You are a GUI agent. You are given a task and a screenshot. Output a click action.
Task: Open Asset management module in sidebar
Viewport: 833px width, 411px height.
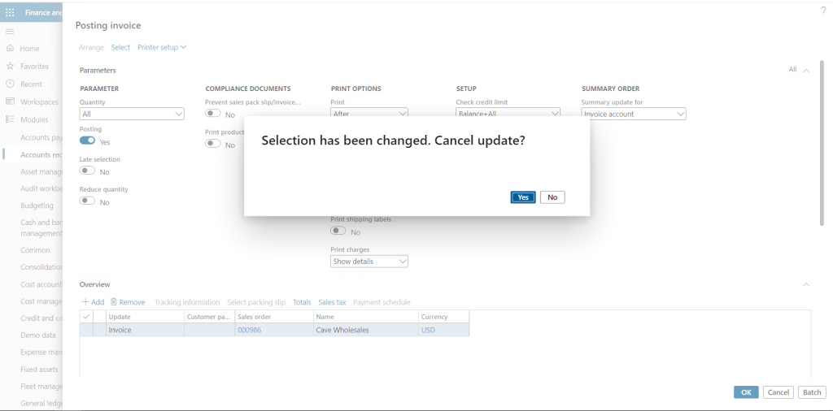(41, 172)
